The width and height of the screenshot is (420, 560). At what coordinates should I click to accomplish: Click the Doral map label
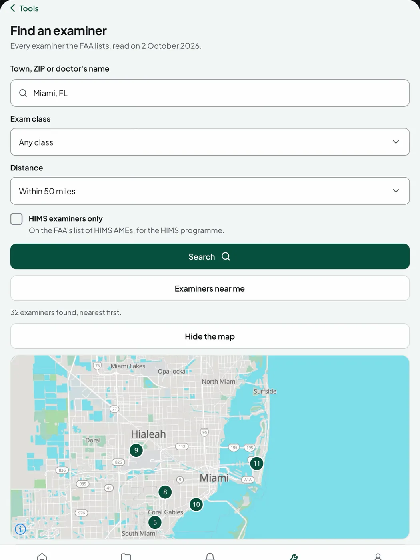click(93, 440)
